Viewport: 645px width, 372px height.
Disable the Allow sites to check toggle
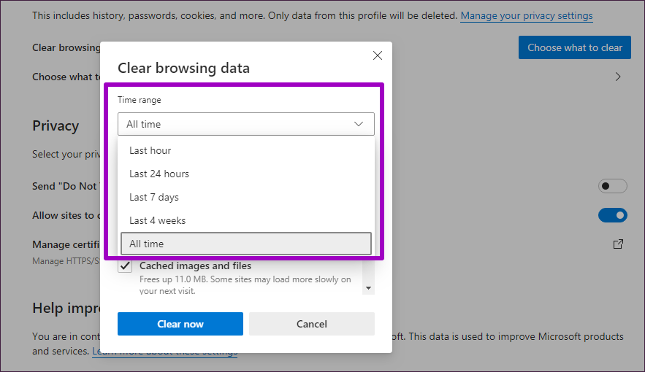pyautogui.click(x=612, y=215)
